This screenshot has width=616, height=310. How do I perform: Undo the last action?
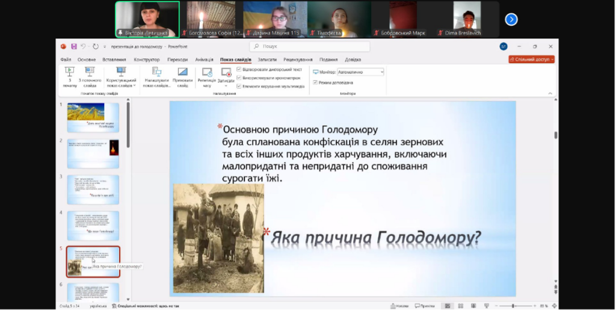coord(83,46)
